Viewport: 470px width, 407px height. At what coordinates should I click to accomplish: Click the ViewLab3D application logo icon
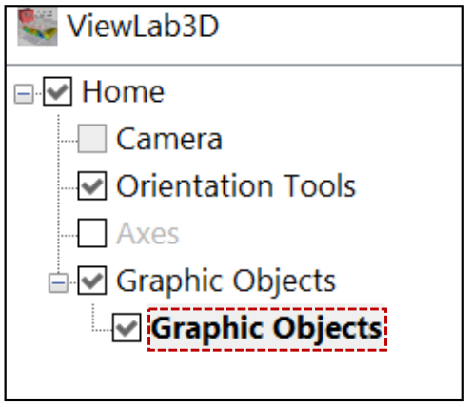pos(37,27)
